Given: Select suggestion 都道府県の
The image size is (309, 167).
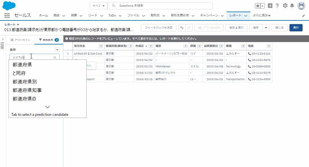Looking at the screenshot, I should point(24,99).
